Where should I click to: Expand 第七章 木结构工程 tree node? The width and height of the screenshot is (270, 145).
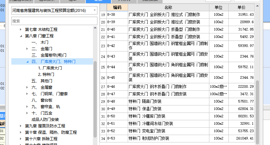(x=21, y=30)
